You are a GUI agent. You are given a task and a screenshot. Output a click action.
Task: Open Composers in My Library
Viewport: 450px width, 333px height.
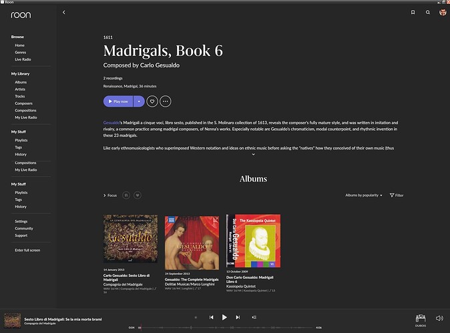[x=24, y=103]
